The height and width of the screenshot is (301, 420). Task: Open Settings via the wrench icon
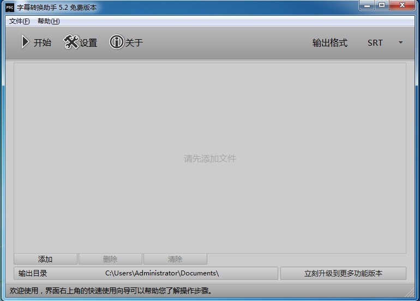[x=71, y=42]
